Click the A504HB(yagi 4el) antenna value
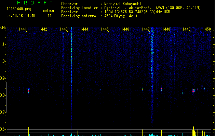 [x=121, y=16]
